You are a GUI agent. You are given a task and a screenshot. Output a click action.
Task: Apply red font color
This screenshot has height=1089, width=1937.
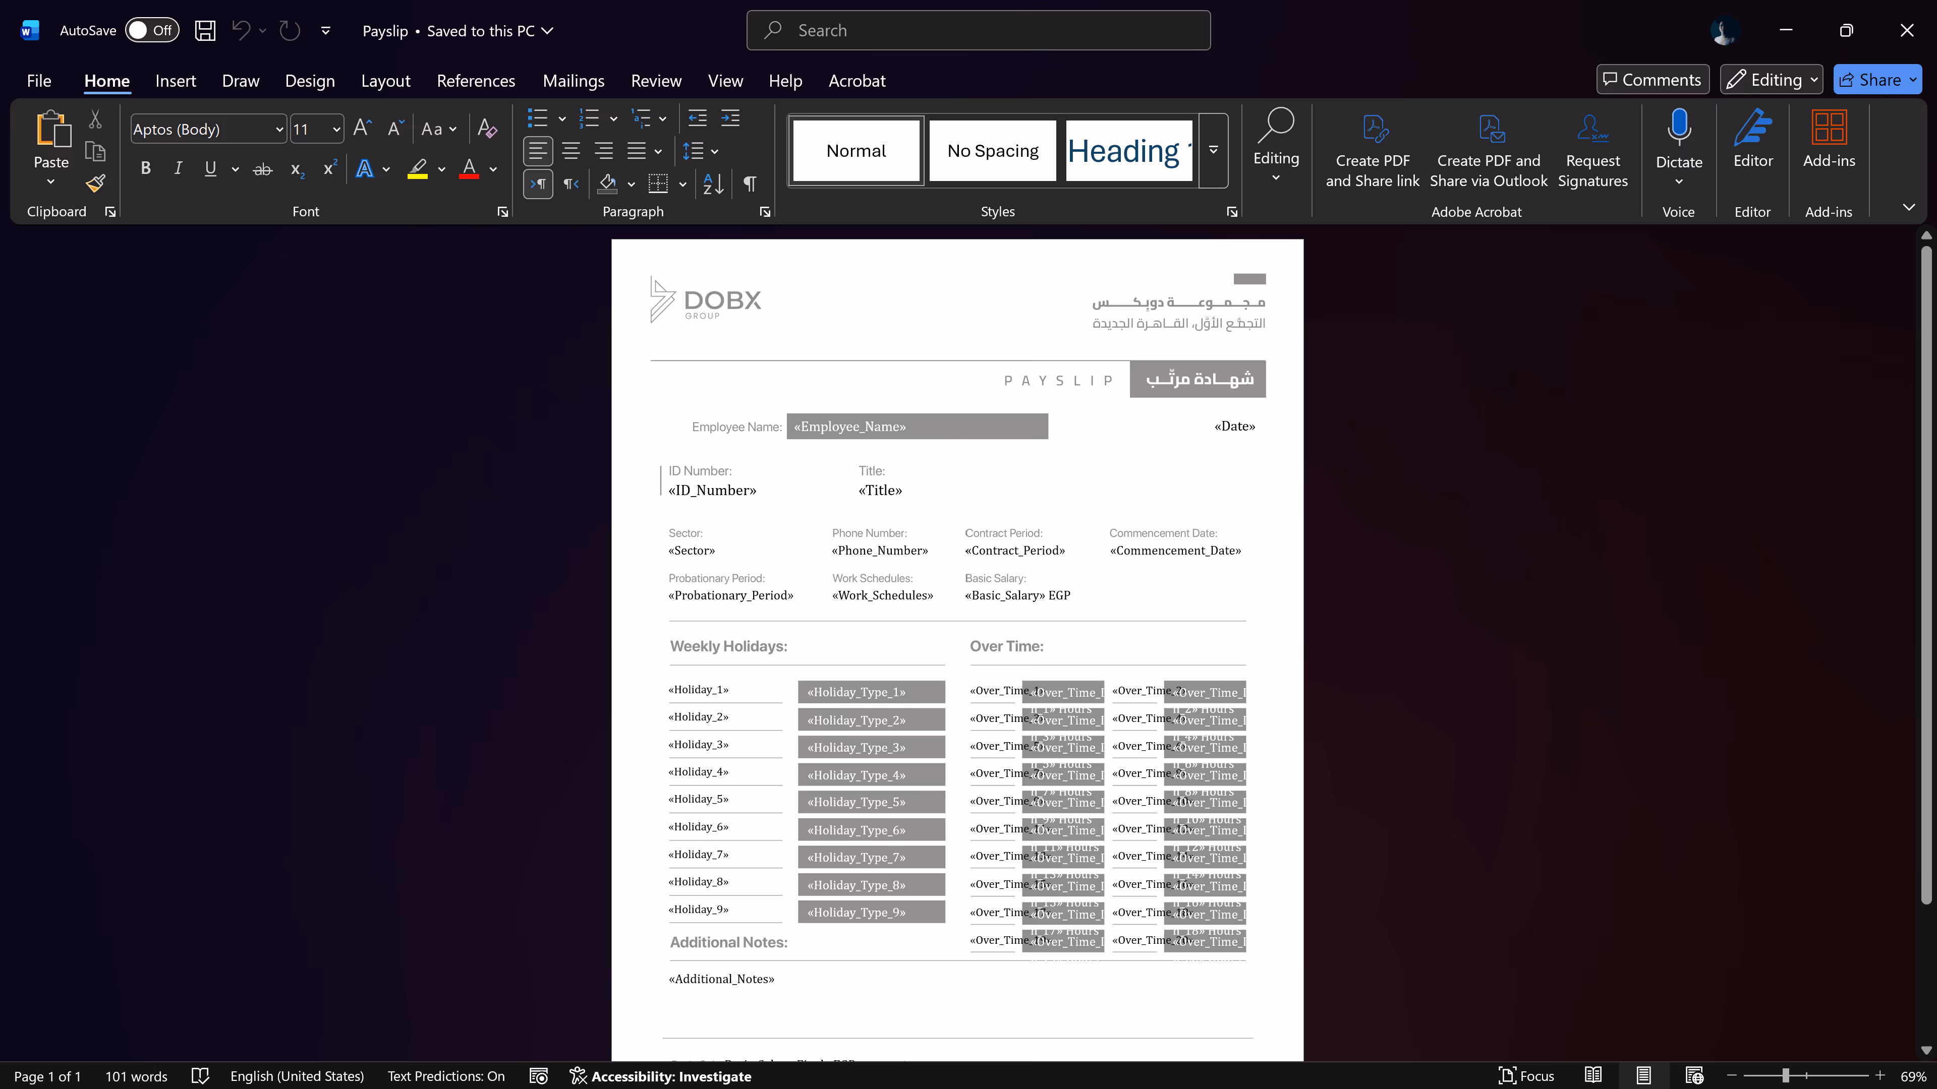pyautogui.click(x=469, y=168)
